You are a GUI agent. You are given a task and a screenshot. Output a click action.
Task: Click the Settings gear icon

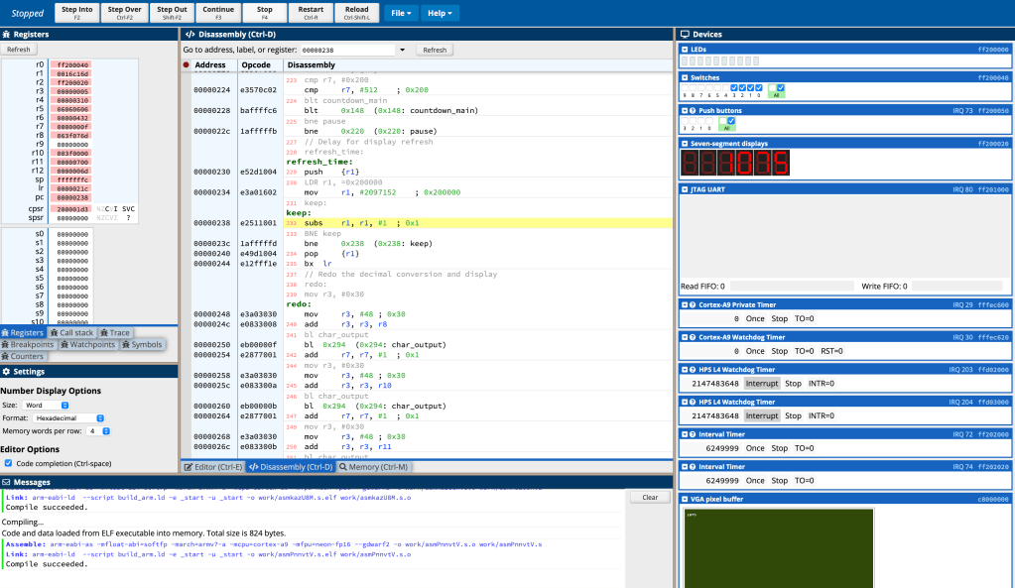point(6,372)
